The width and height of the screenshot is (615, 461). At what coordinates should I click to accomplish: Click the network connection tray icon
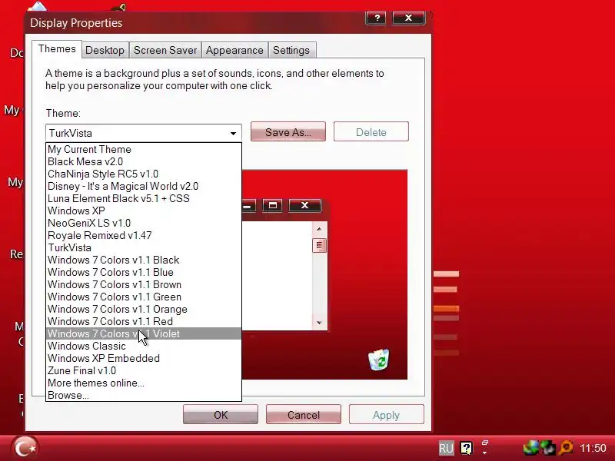[548, 448]
